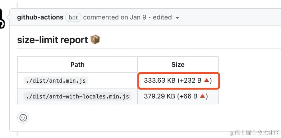Select the ./dist/antd-with-locales.min.js path cell
The height and width of the screenshot is (138, 281).
click(77, 96)
